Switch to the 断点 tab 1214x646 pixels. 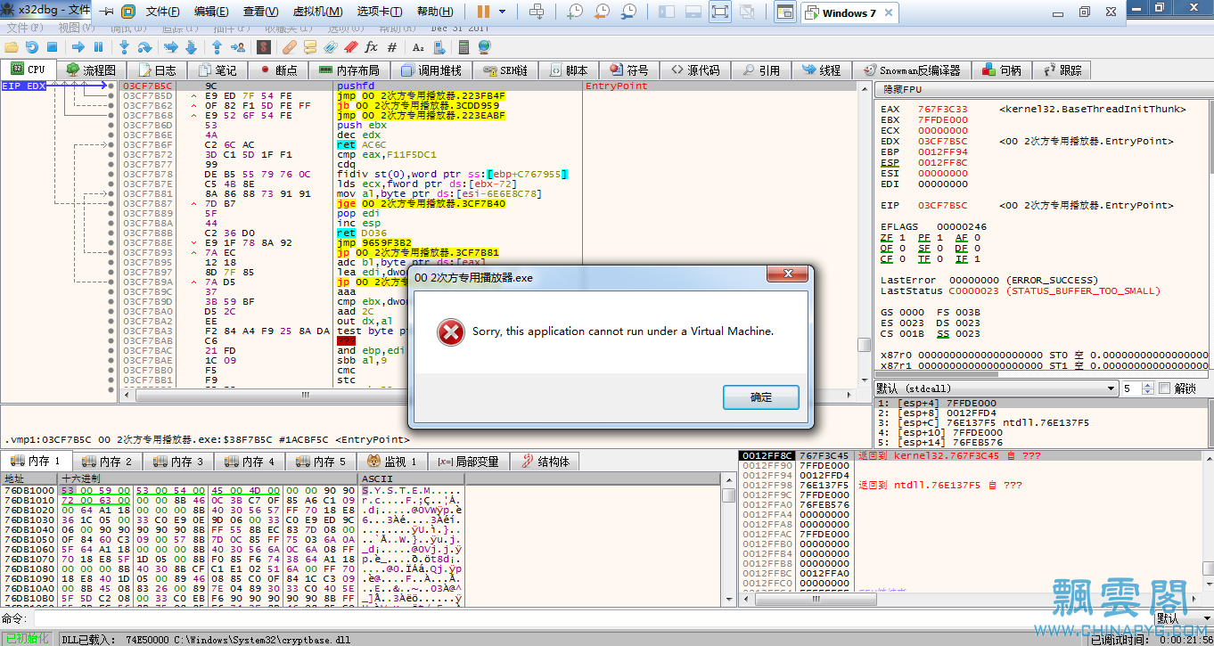(277, 70)
